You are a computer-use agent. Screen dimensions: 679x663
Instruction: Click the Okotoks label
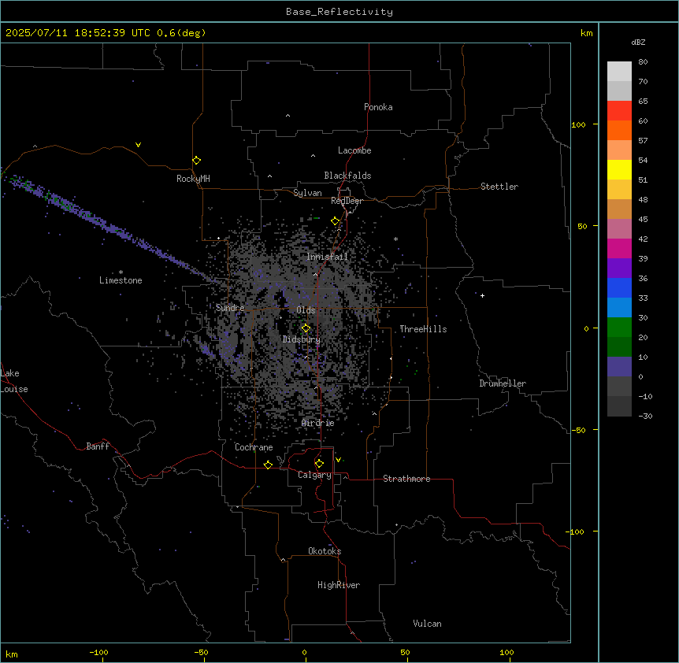click(x=325, y=551)
